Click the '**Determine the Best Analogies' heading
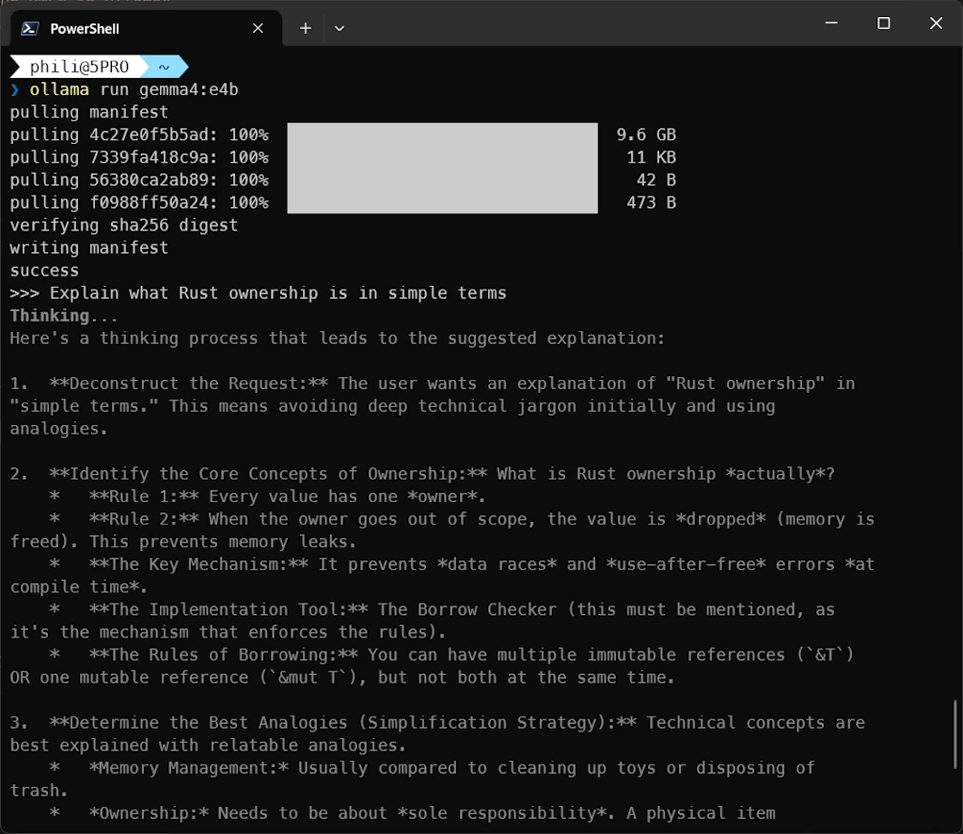Screen dimensions: 963x834 (x=343, y=723)
